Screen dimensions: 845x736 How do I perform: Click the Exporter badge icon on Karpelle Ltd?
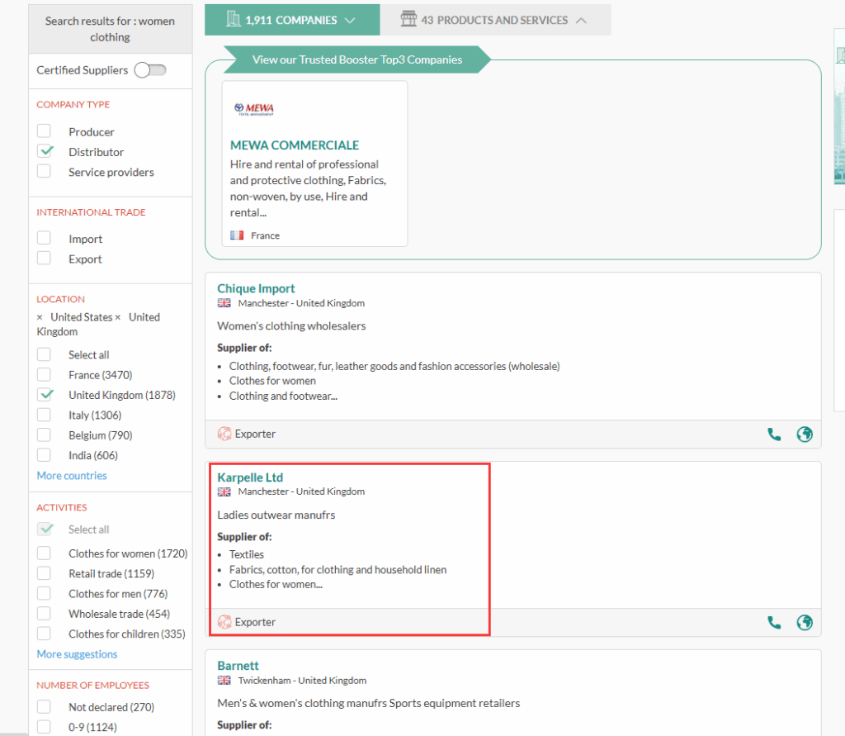click(x=224, y=622)
